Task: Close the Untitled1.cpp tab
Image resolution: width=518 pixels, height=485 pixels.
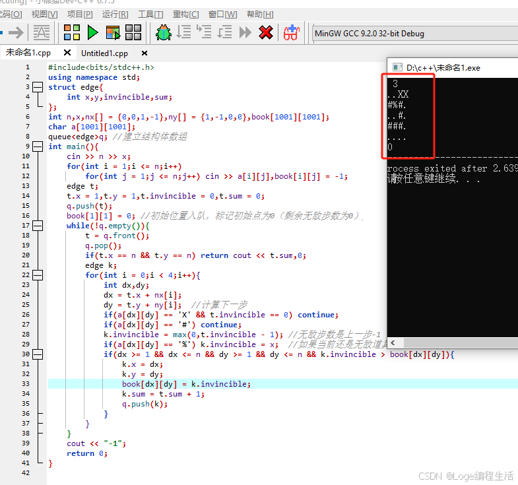Action: tap(145, 53)
